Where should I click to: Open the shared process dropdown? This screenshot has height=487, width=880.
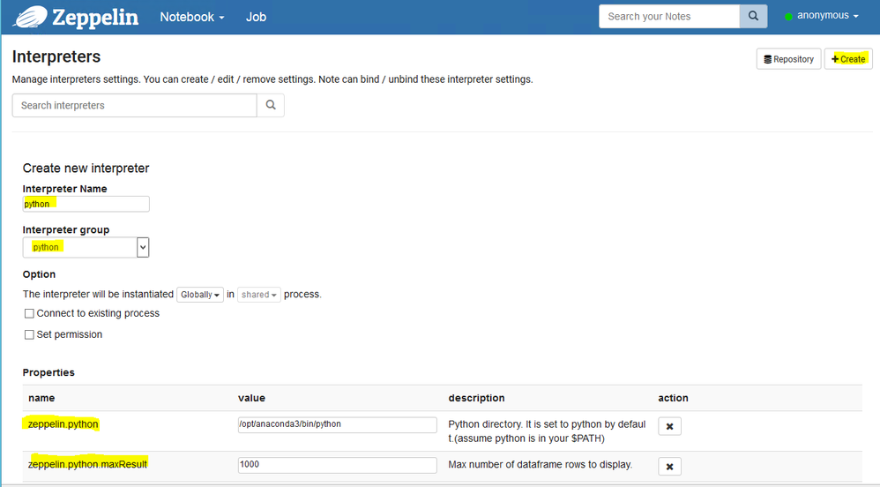258,295
